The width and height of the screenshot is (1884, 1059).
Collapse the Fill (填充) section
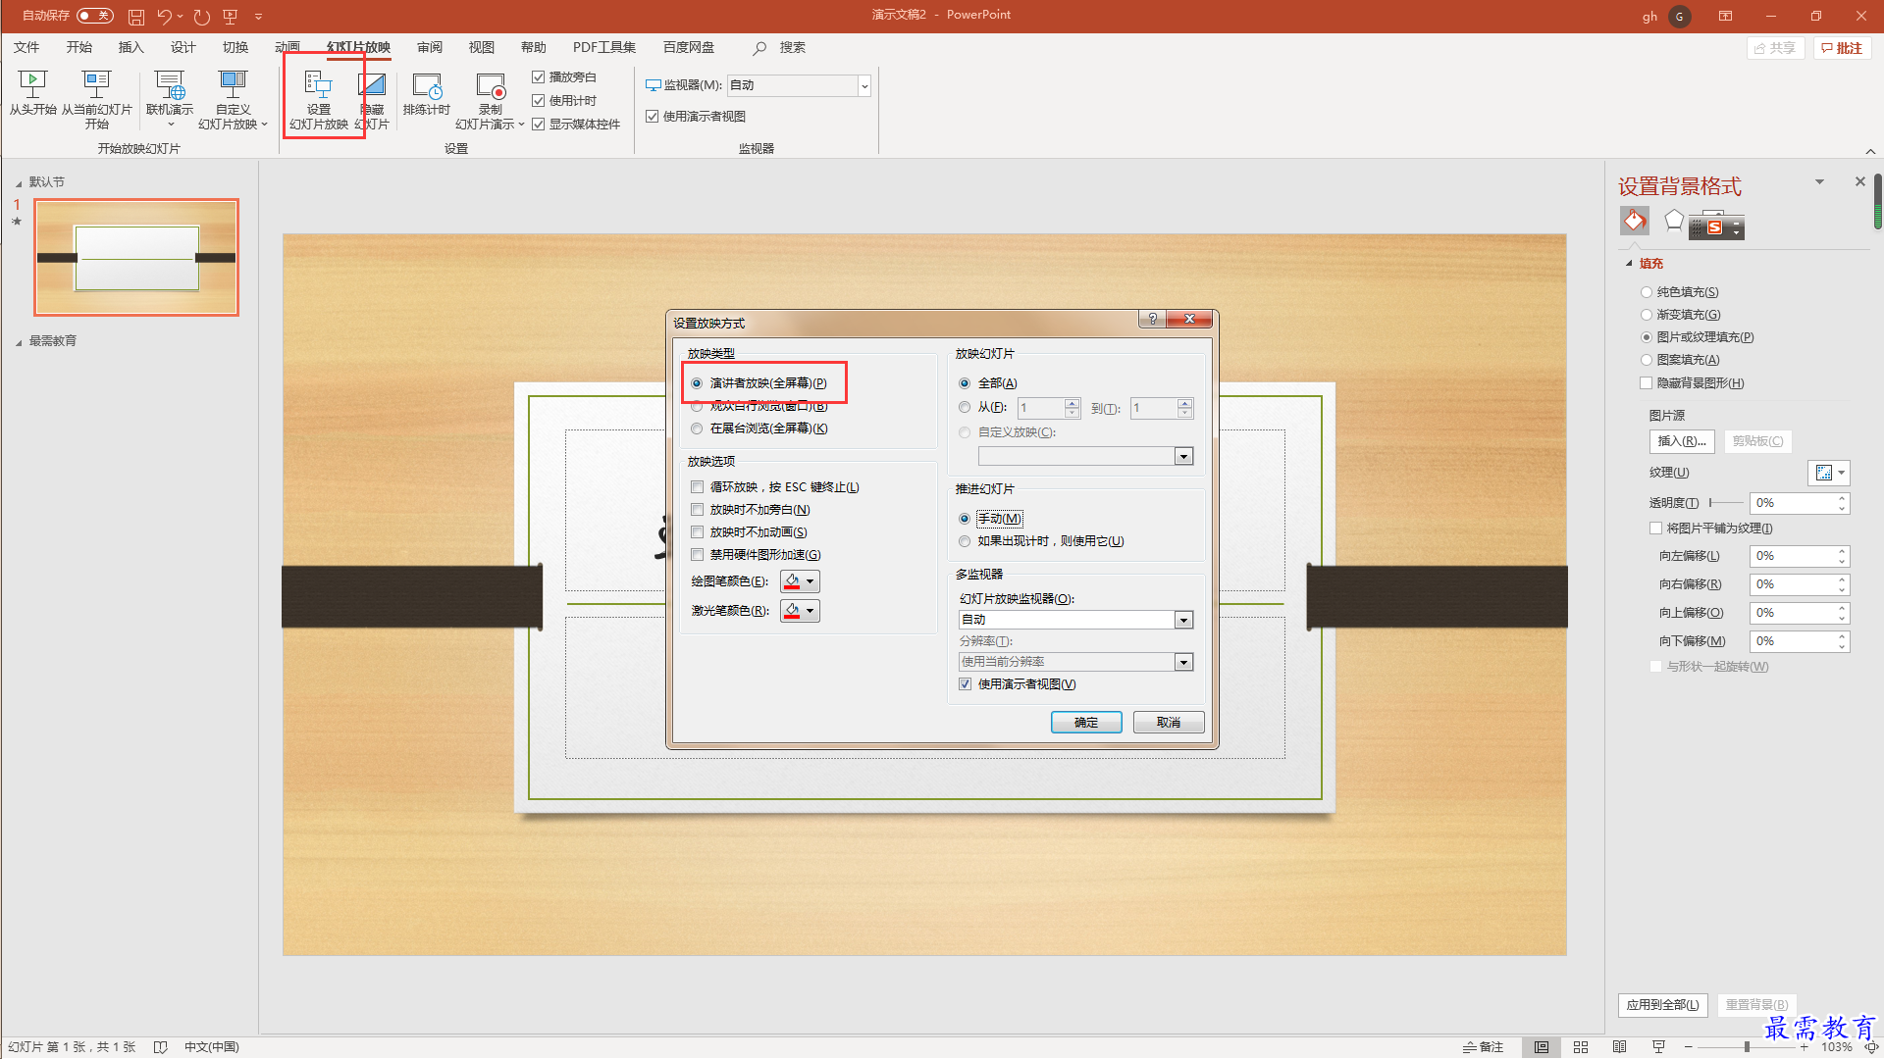click(1630, 264)
